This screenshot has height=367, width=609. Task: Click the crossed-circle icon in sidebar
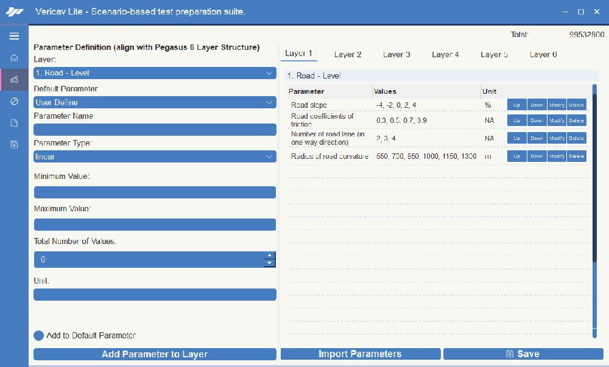click(x=14, y=101)
